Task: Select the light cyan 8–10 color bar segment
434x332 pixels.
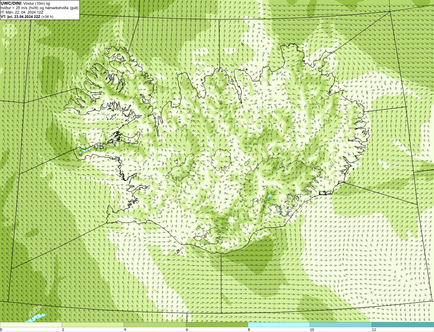Action: (x=279, y=325)
